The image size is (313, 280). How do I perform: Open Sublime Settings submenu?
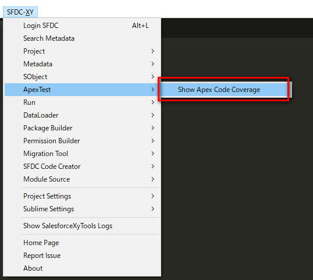82,209
